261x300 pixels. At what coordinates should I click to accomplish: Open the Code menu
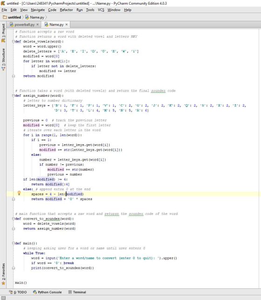pyautogui.click(x=52, y=10)
